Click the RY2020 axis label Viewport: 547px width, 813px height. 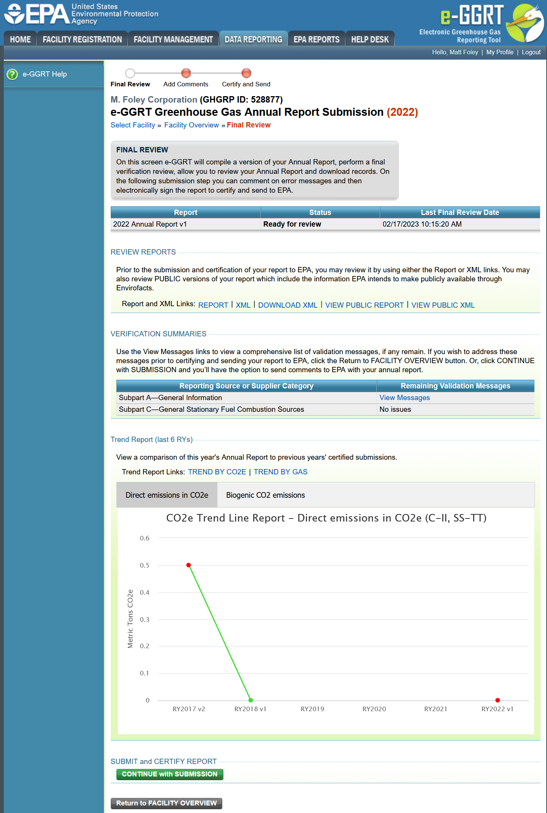(374, 709)
